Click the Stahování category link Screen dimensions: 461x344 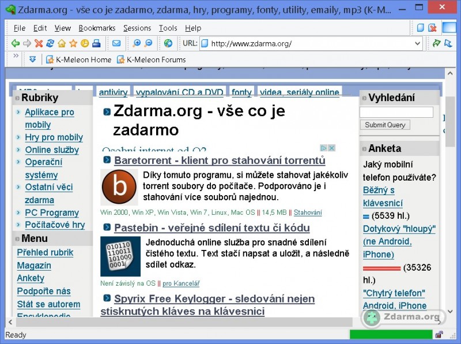pyautogui.click(x=308, y=212)
